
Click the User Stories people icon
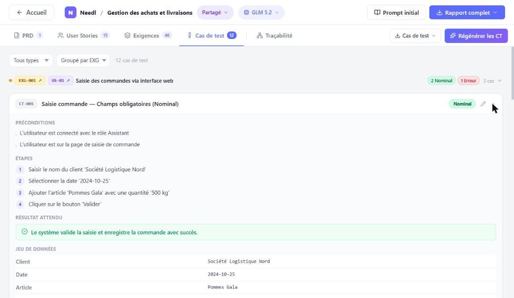point(60,35)
